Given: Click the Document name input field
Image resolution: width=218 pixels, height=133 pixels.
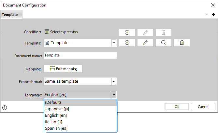Looking at the screenshot, I should 80,55.
